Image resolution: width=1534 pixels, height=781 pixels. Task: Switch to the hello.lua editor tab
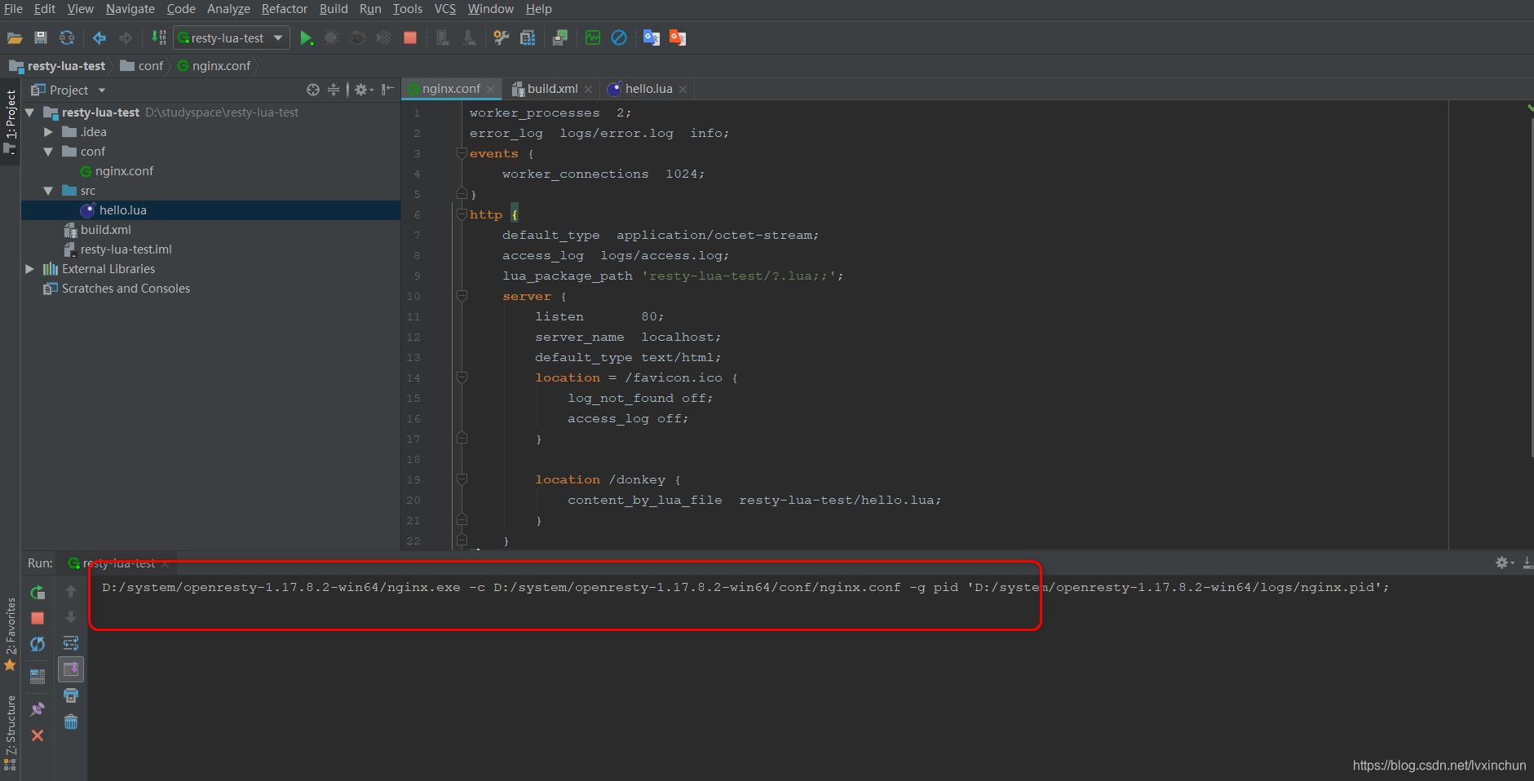(648, 89)
